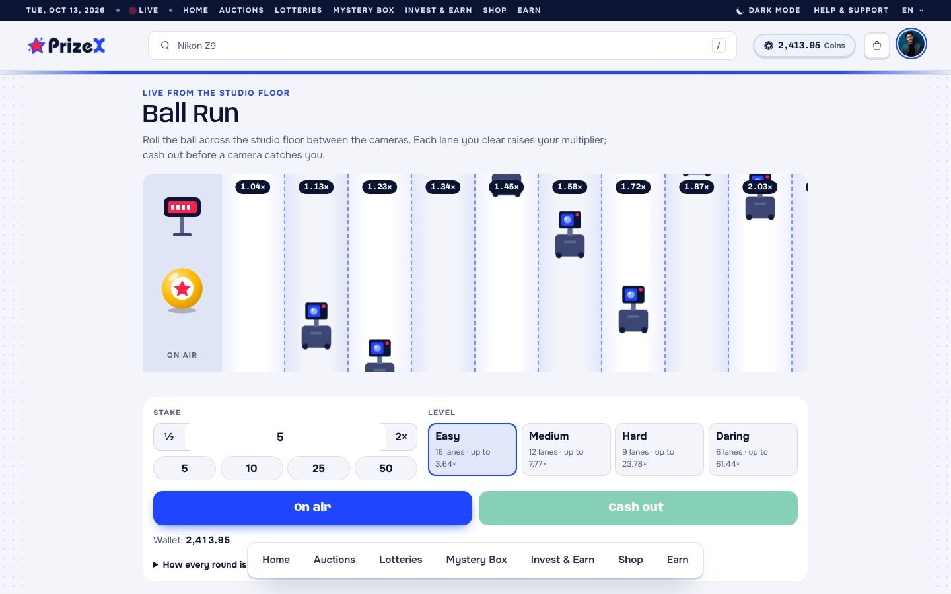This screenshot has height=594, width=951.
Task: Click the camera robot in the 1.13× lane
Action: 316,326
